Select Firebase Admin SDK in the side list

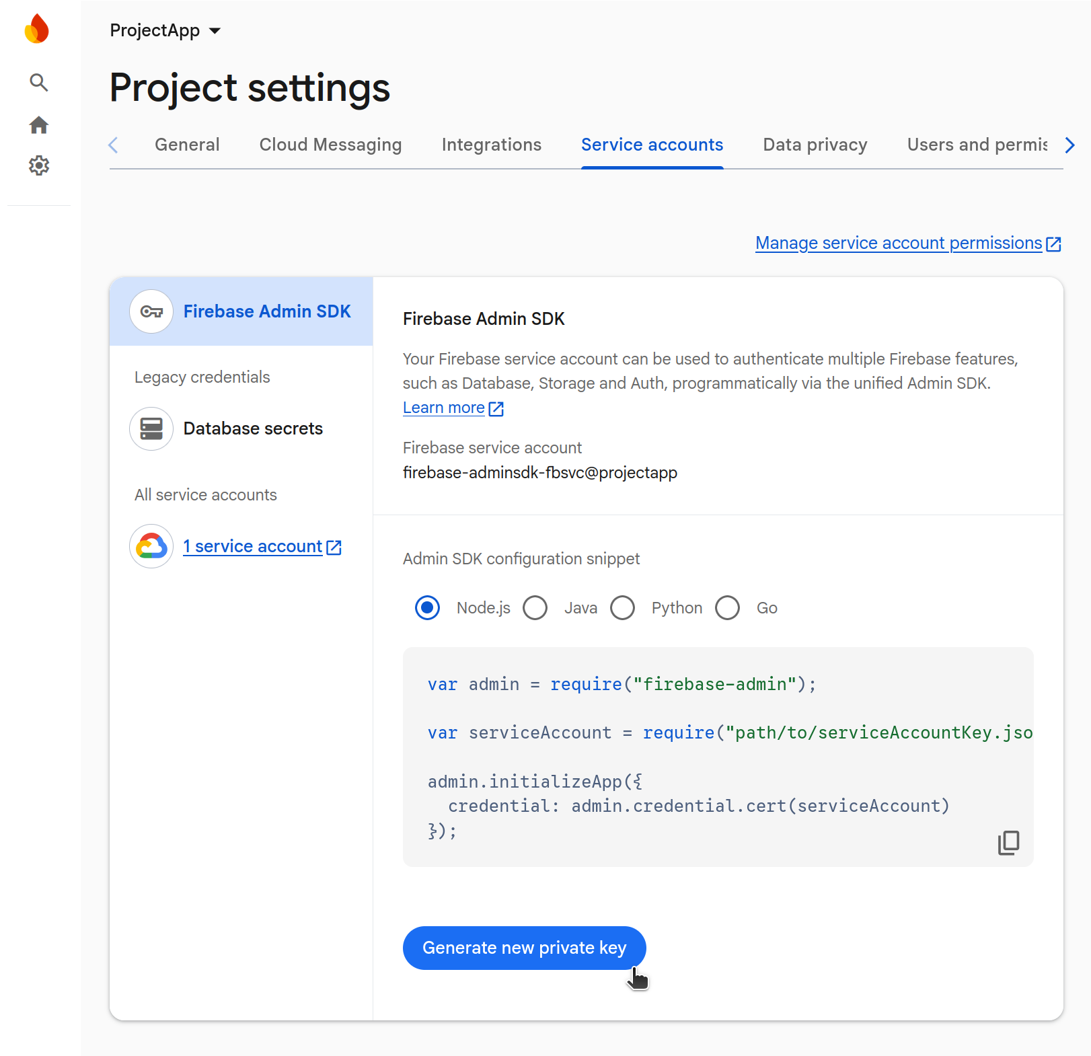[x=241, y=311]
